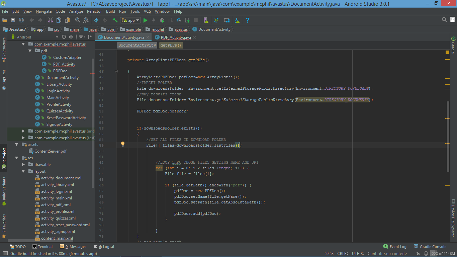Open the Terminal tool window

pyautogui.click(x=42, y=246)
